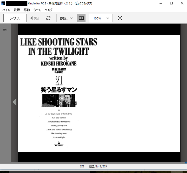
Task: Open the 移動 menu in menu bar
Action: click(27, 10)
